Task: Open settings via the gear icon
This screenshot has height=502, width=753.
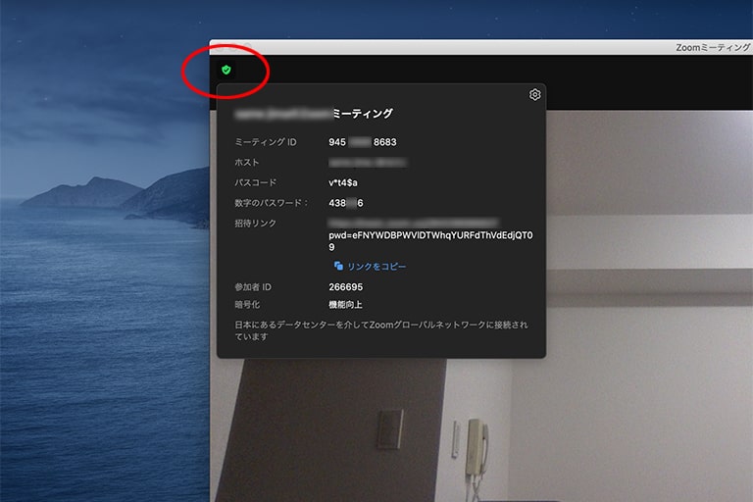Action: 534,95
